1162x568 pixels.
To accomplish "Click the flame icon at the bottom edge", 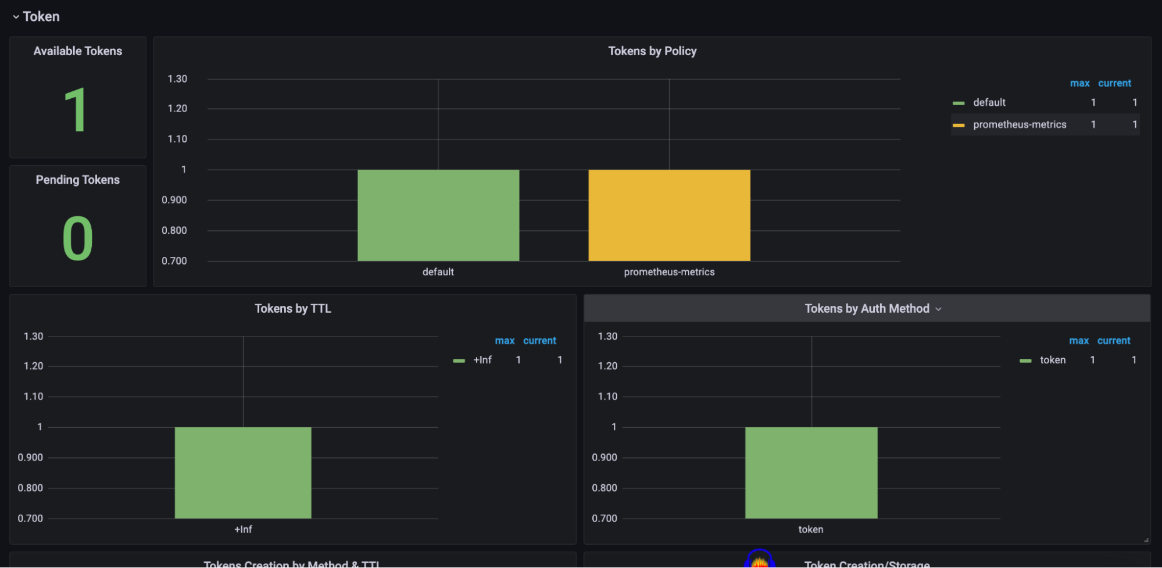I will [x=759, y=561].
